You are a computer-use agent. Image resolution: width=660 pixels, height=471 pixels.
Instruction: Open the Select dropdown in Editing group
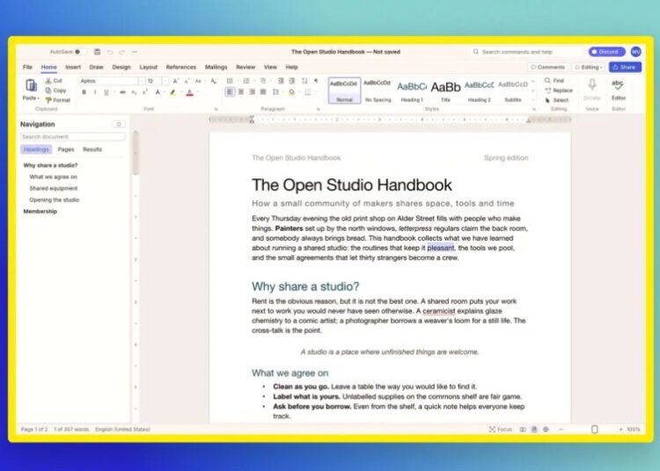[557, 100]
